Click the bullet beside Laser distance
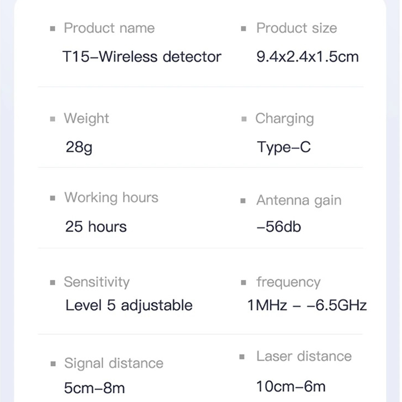This screenshot has height=402, width=402. 242,357
